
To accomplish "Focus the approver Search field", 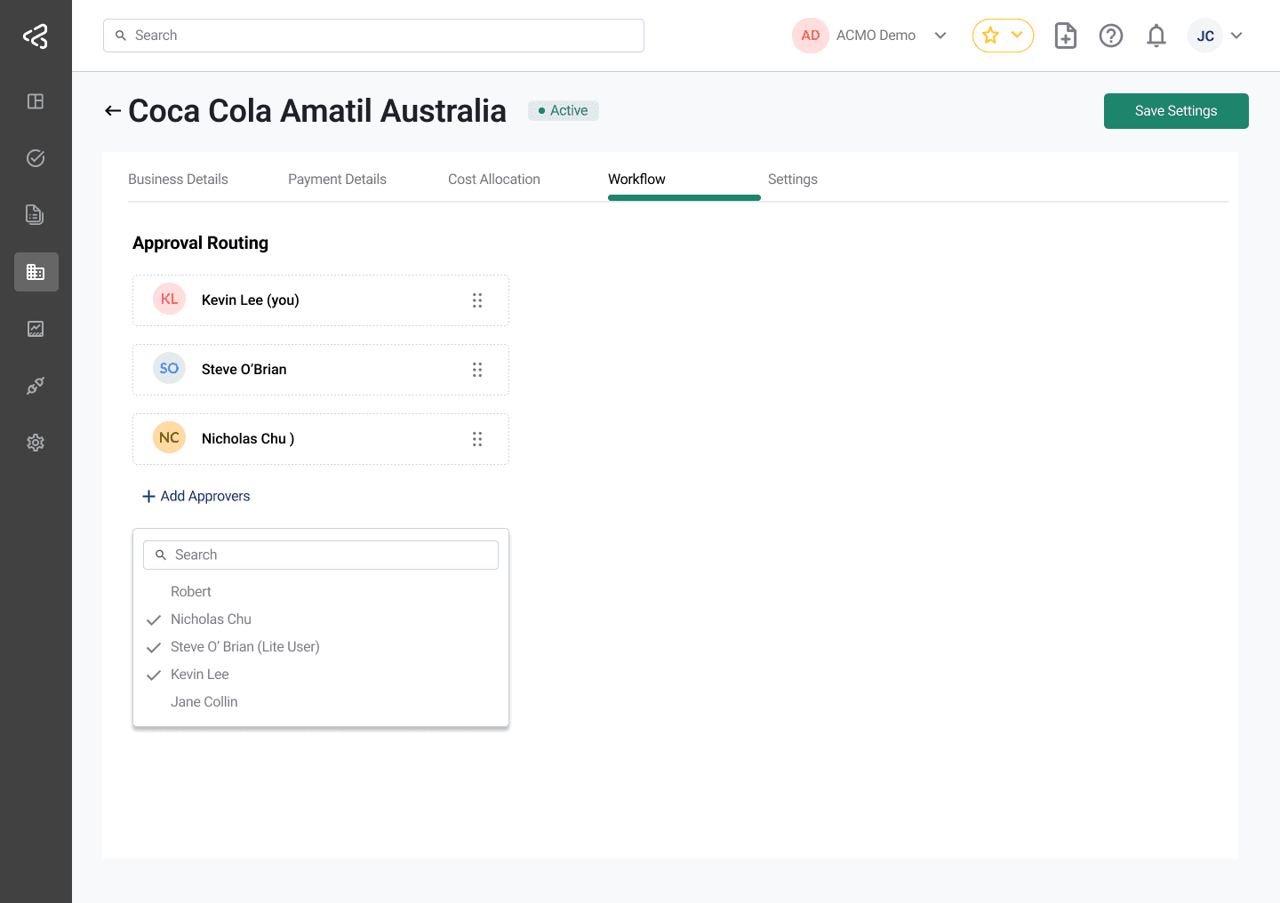I will [321, 555].
